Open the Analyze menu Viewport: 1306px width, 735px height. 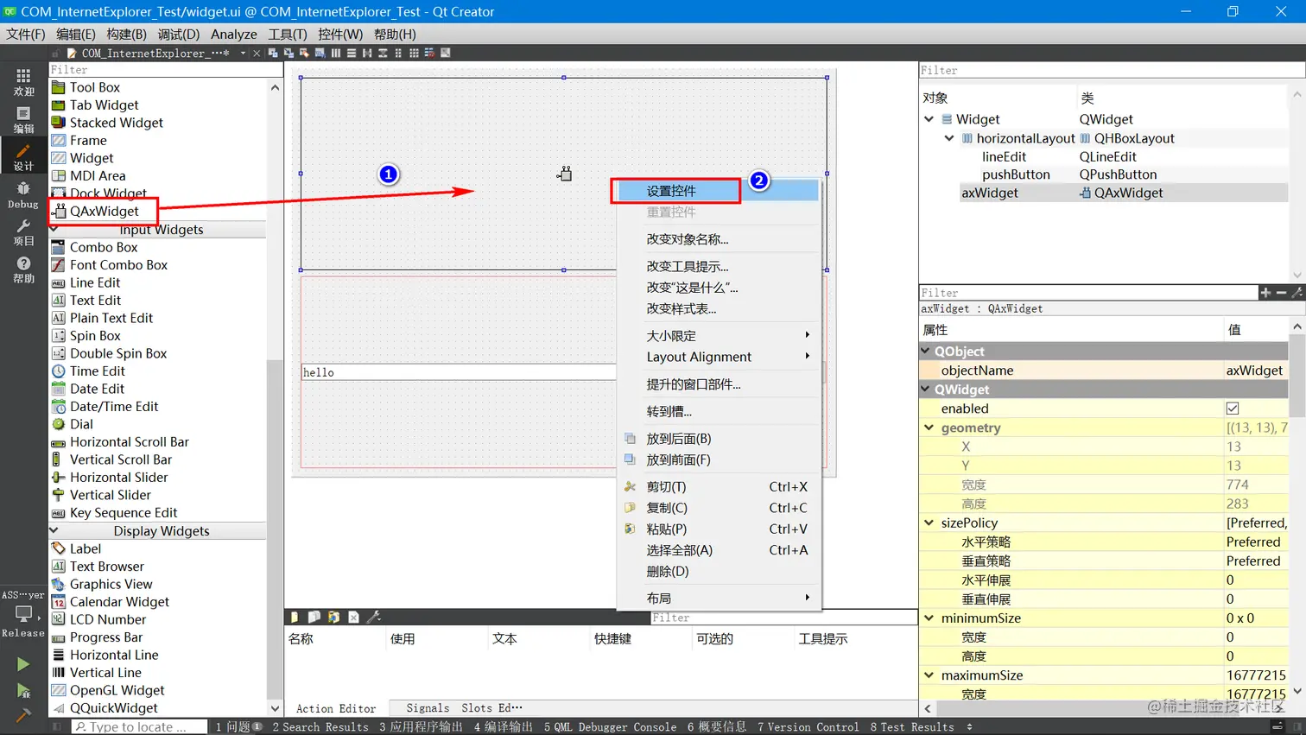(234, 34)
